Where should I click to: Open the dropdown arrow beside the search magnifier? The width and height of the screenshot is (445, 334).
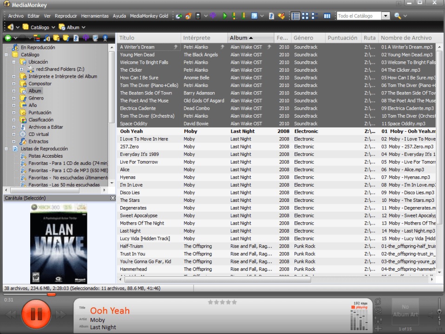pyautogui.click(x=405, y=16)
